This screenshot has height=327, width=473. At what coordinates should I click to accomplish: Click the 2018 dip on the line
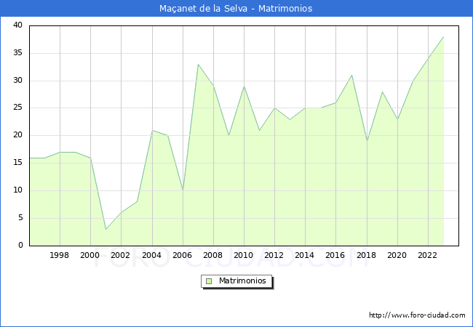click(367, 141)
